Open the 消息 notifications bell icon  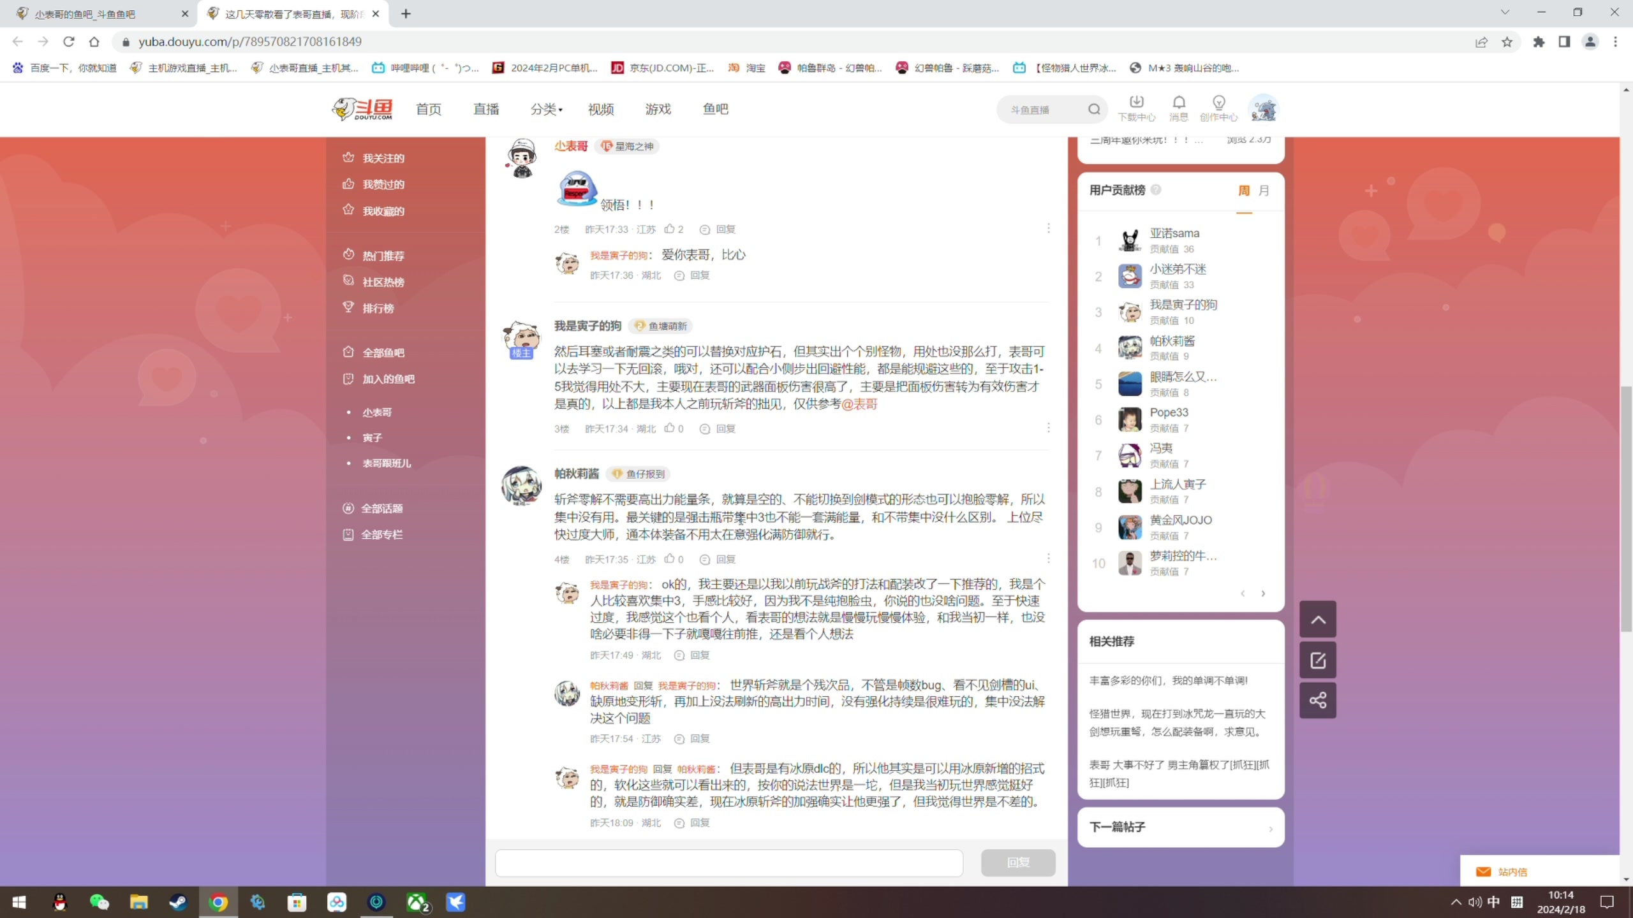click(x=1178, y=107)
